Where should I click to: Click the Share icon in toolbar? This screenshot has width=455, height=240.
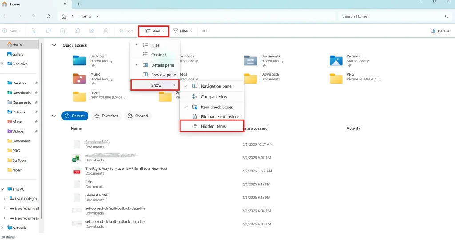92,31
